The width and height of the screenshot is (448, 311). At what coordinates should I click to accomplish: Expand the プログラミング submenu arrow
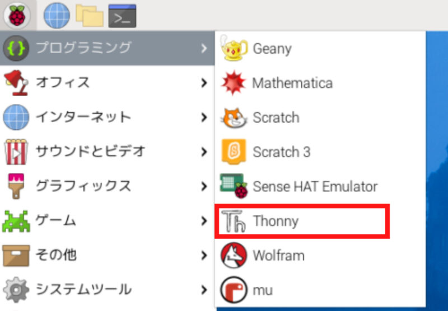(204, 48)
